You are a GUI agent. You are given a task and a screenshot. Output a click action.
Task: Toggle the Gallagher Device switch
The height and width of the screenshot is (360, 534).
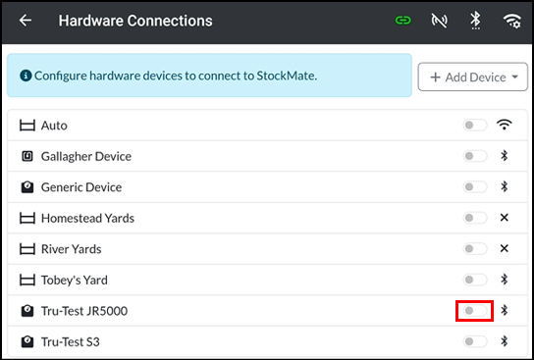(475, 156)
